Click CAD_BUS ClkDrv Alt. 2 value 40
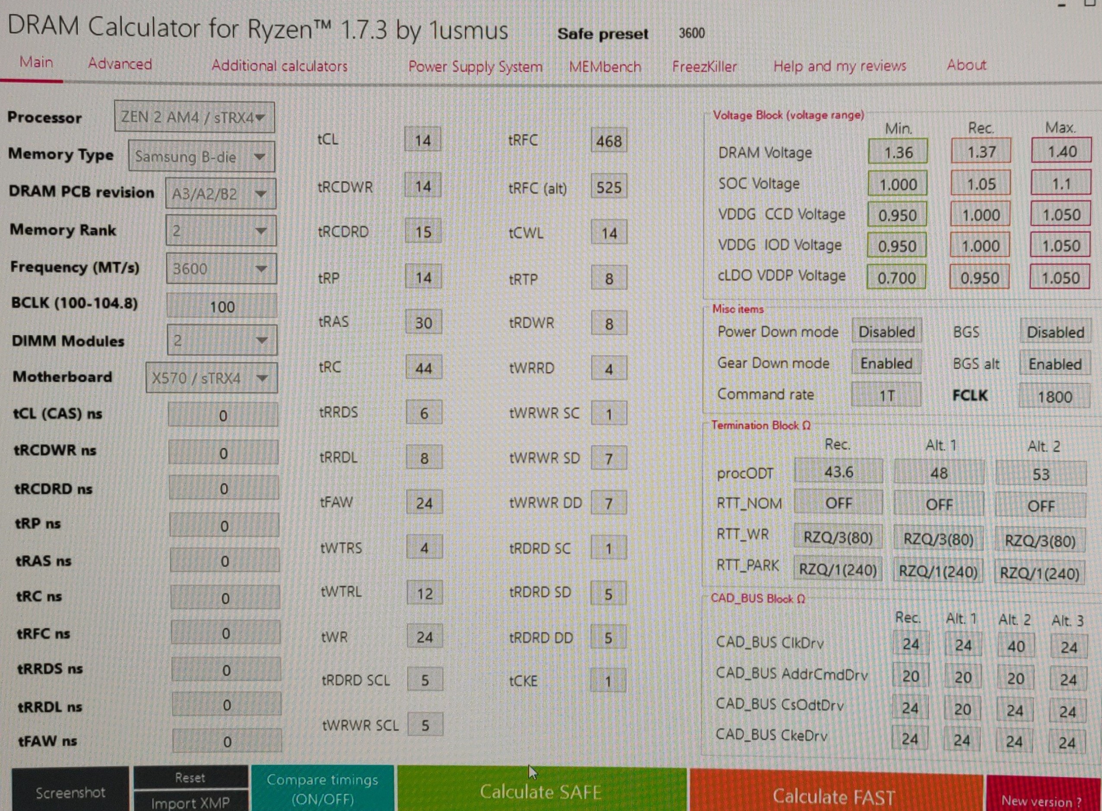Image resolution: width=1102 pixels, height=811 pixels. (x=1016, y=645)
